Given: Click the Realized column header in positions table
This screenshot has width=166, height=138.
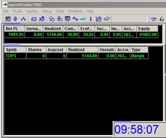Looking at the screenshot, I should coord(82,50).
